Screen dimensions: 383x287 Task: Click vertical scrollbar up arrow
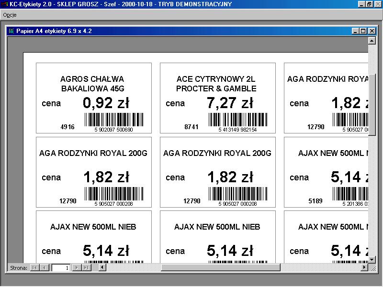(372, 41)
